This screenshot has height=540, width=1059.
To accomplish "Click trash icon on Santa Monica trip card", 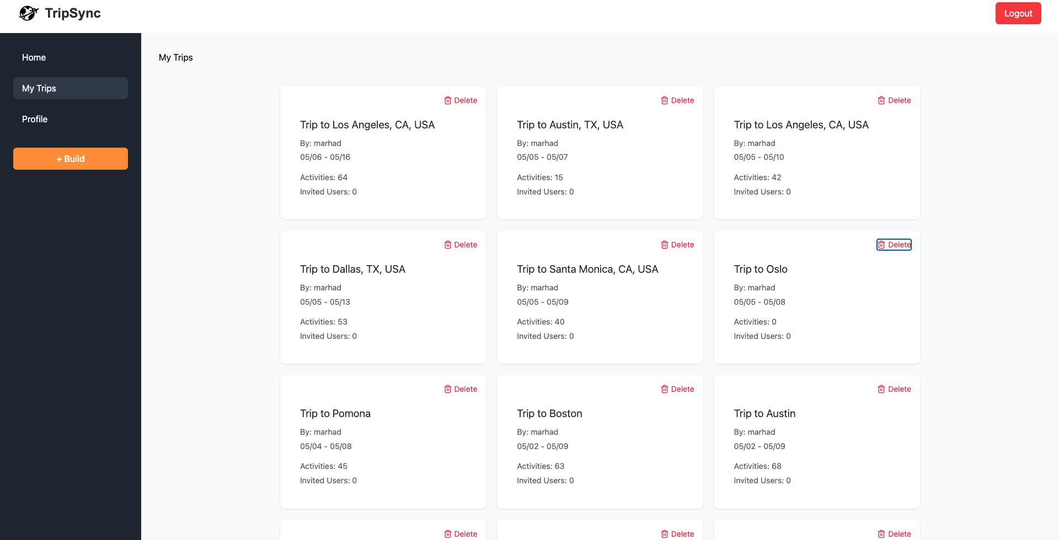I will [665, 245].
